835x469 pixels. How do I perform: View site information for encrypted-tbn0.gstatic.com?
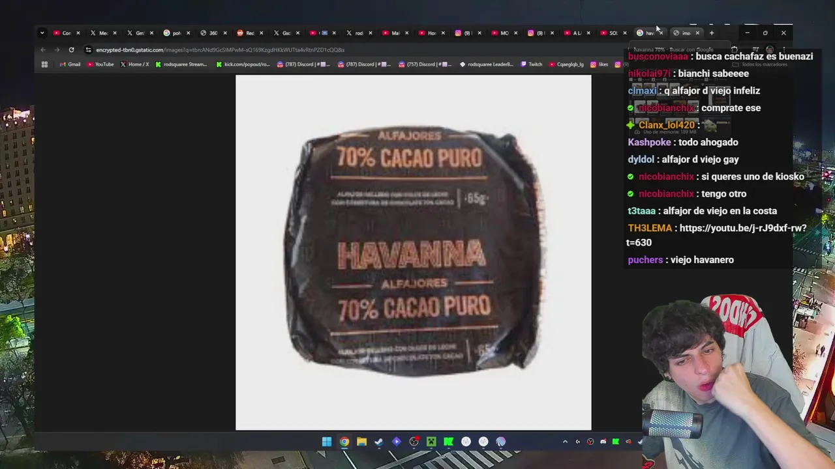pos(89,50)
